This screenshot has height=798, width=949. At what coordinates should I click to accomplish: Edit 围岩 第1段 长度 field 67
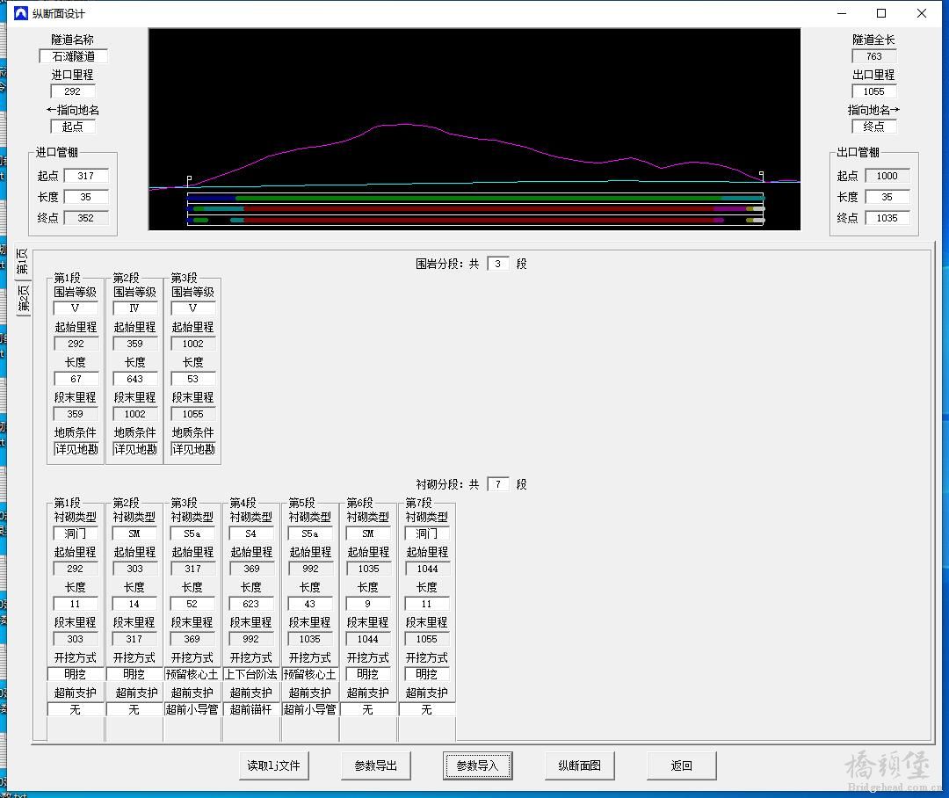click(x=76, y=379)
